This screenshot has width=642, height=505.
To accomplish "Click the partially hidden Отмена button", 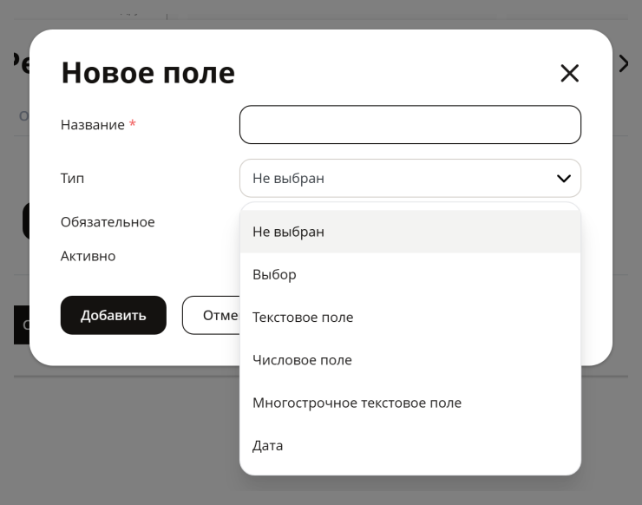I will coord(212,315).
